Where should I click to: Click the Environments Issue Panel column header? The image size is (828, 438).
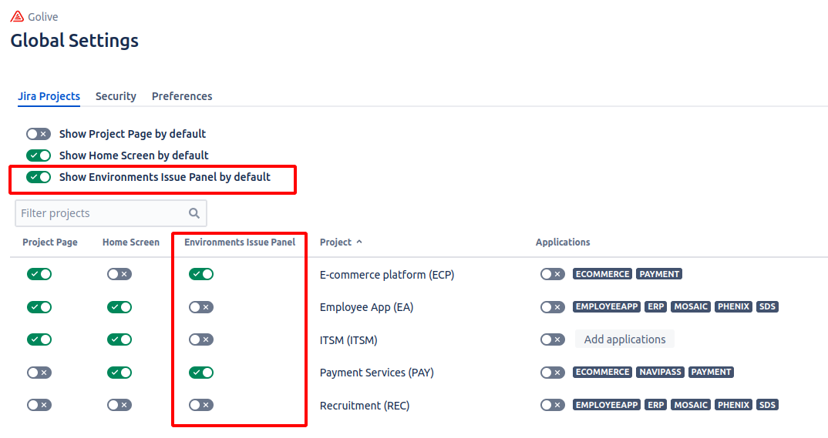(x=239, y=242)
